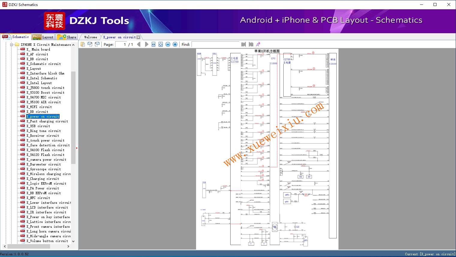Open X_Schematic circuit in the tree
Image resolution: width=456 pixels, height=257 pixels.
coord(43,64)
